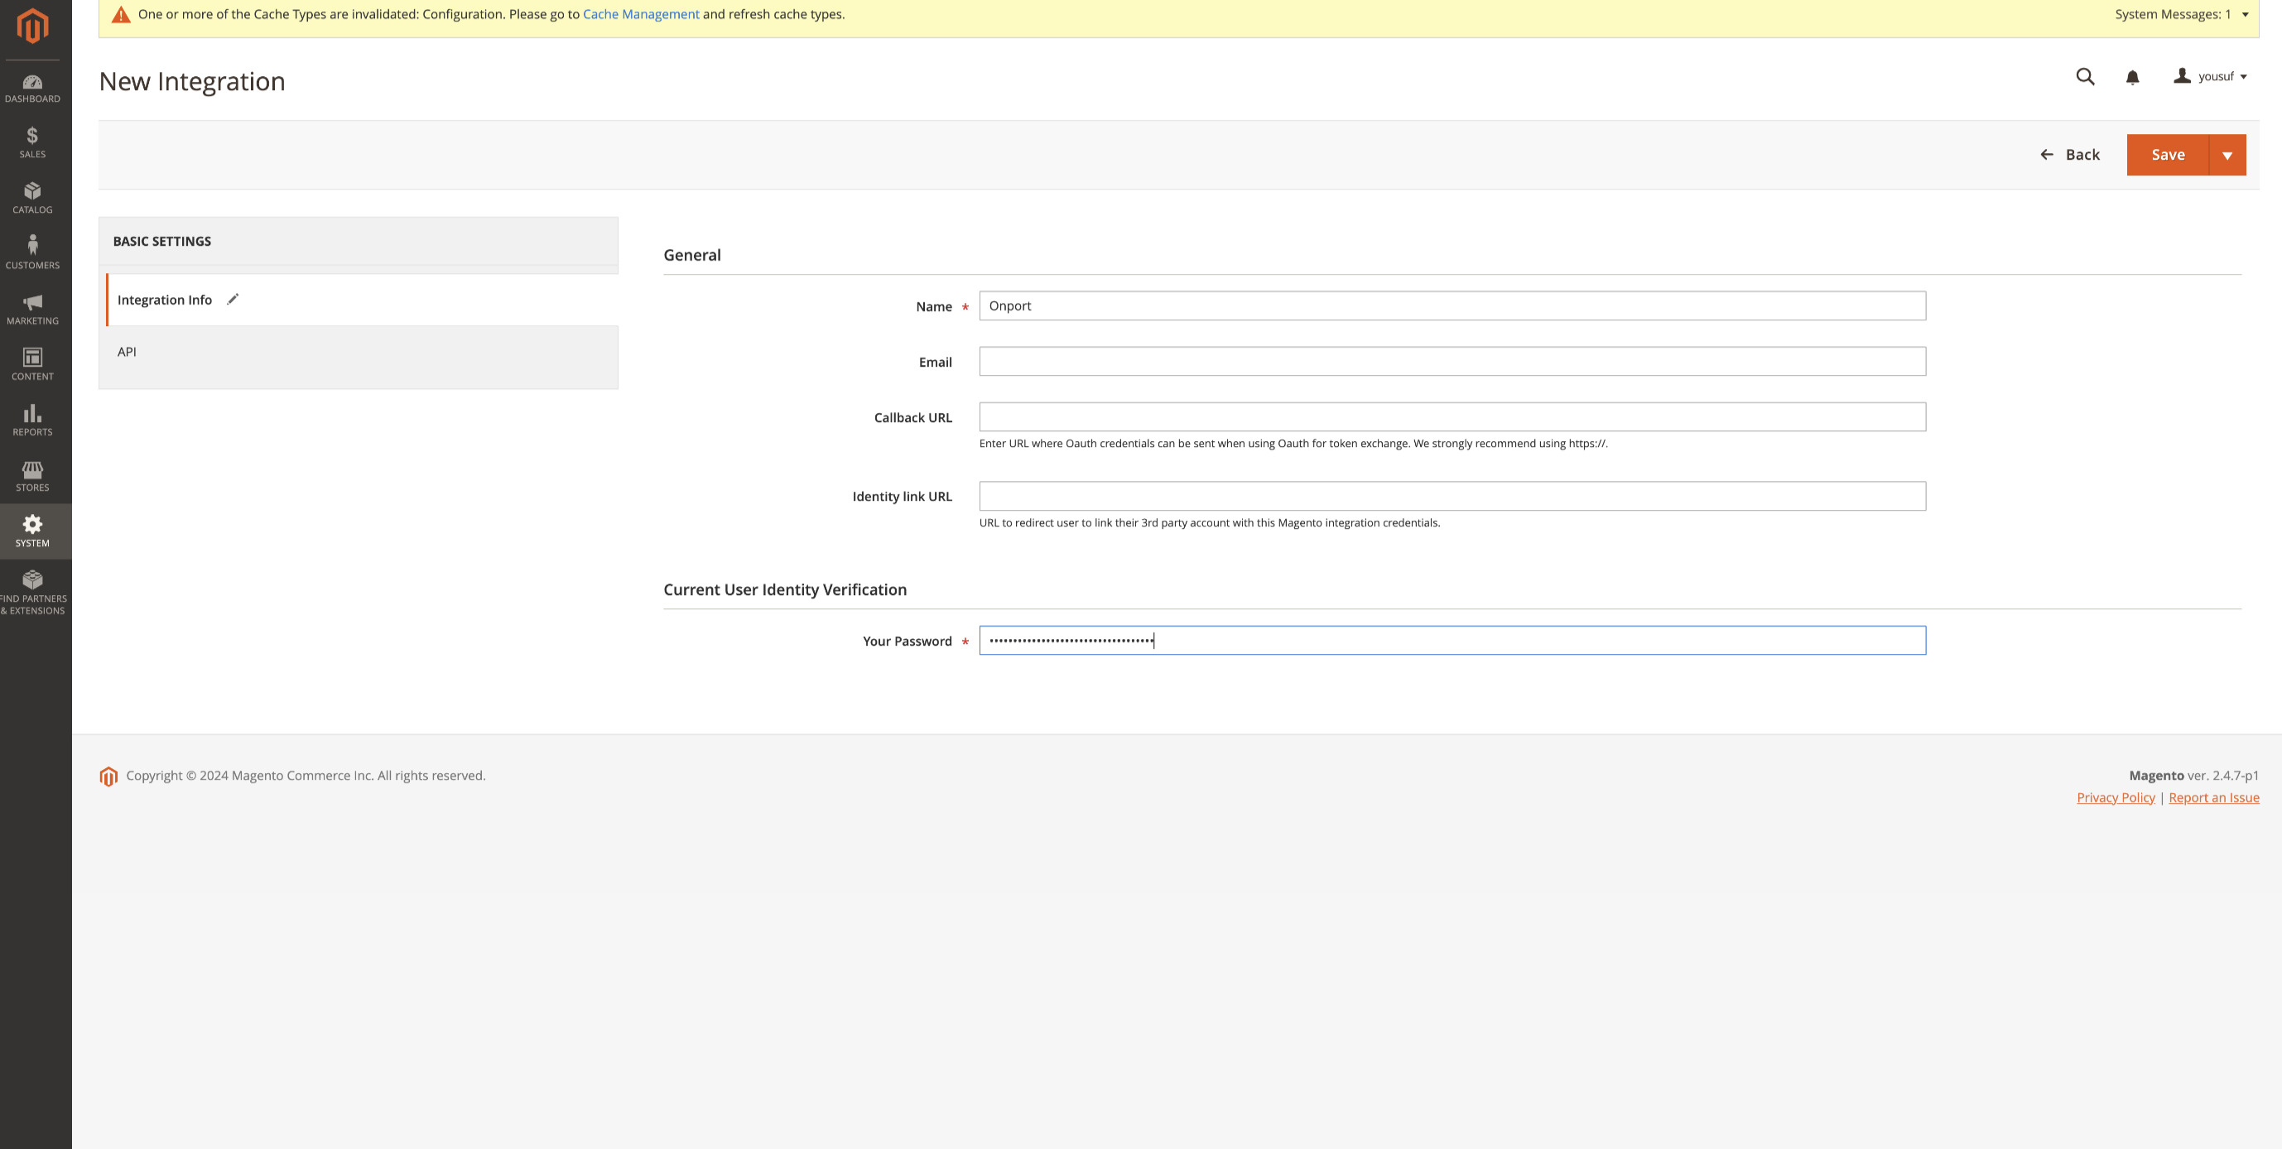Click the Save button

click(2168, 155)
